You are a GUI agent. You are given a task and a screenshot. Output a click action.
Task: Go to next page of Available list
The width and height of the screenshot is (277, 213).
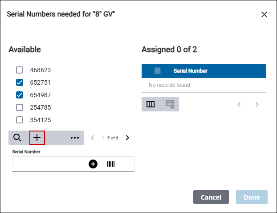[127, 138]
